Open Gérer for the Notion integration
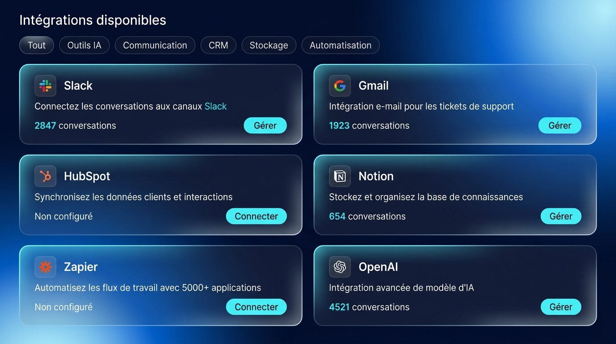This screenshot has height=344, width=616. tap(561, 216)
